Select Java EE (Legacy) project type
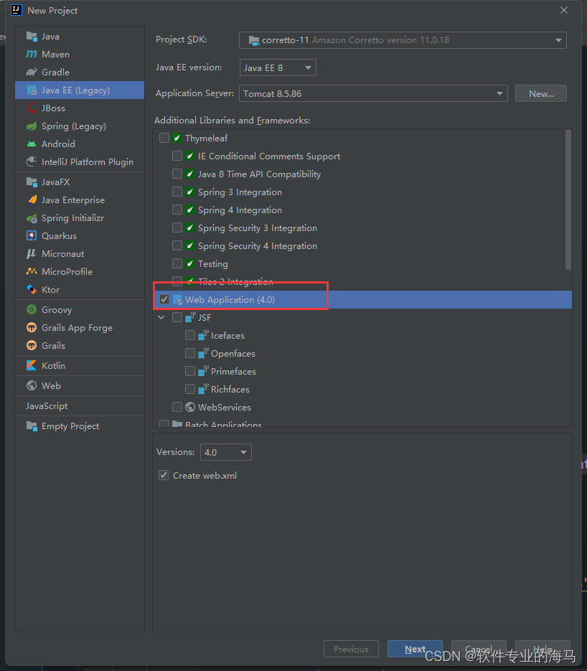The height and width of the screenshot is (671, 587). pos(80,90)
